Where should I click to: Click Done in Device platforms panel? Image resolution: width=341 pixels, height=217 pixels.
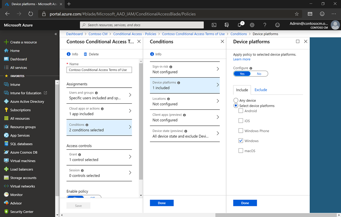(245, 203)
